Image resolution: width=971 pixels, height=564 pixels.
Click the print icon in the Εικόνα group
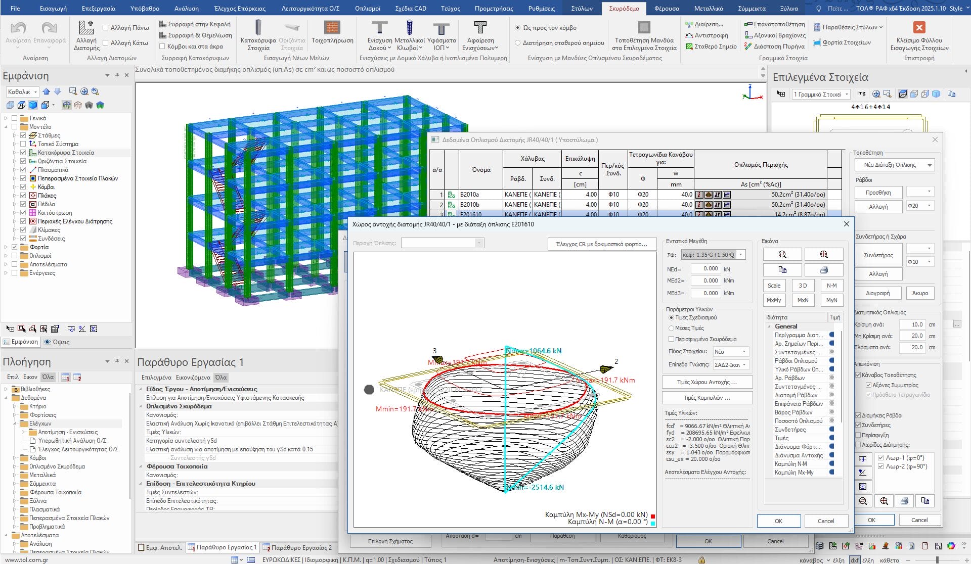coord(823,269)
